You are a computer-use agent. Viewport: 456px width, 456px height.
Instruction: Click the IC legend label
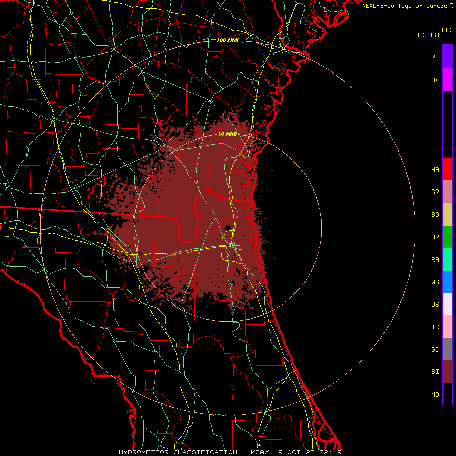click(x=435, y=327)
